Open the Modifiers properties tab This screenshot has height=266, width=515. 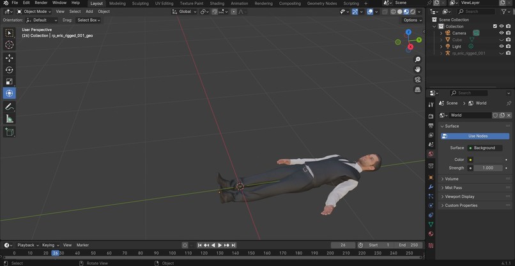coord(431,187)
